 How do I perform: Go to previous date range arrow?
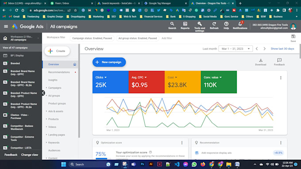[257, 49]
